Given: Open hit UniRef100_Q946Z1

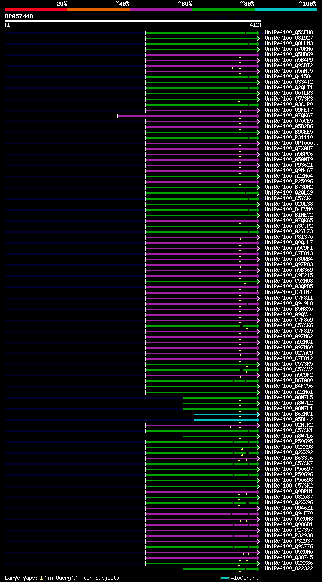Looking at the screenshot, I should pos(289,508).
